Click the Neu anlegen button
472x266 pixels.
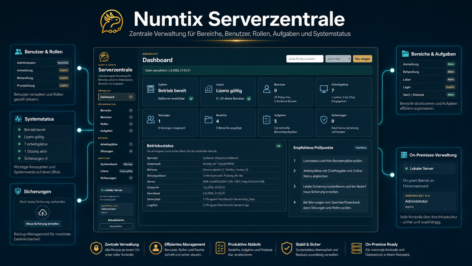click(x=362, y=59)
